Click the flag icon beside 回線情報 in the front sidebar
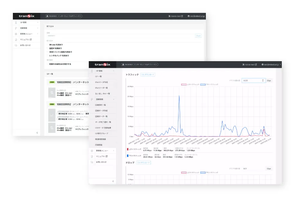The width and height of the screenshot is (295, 197). (92, 99)
